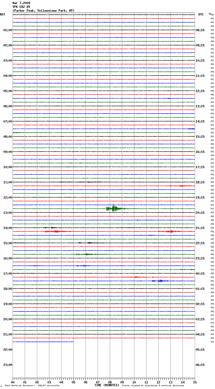Click the 'UTC' axis header
The image size is (215, 389).
pos(201,14)
